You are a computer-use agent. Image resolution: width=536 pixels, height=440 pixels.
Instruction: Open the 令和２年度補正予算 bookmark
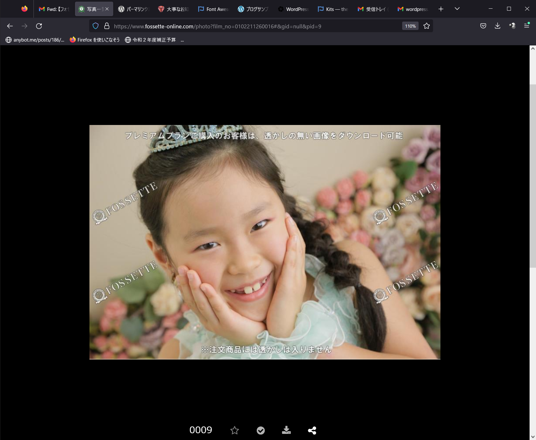[150, 40]
